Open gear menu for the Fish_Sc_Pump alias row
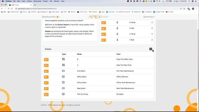Image resolution: width=199 pixels, height=112 pixels. (x=46, y=95)
